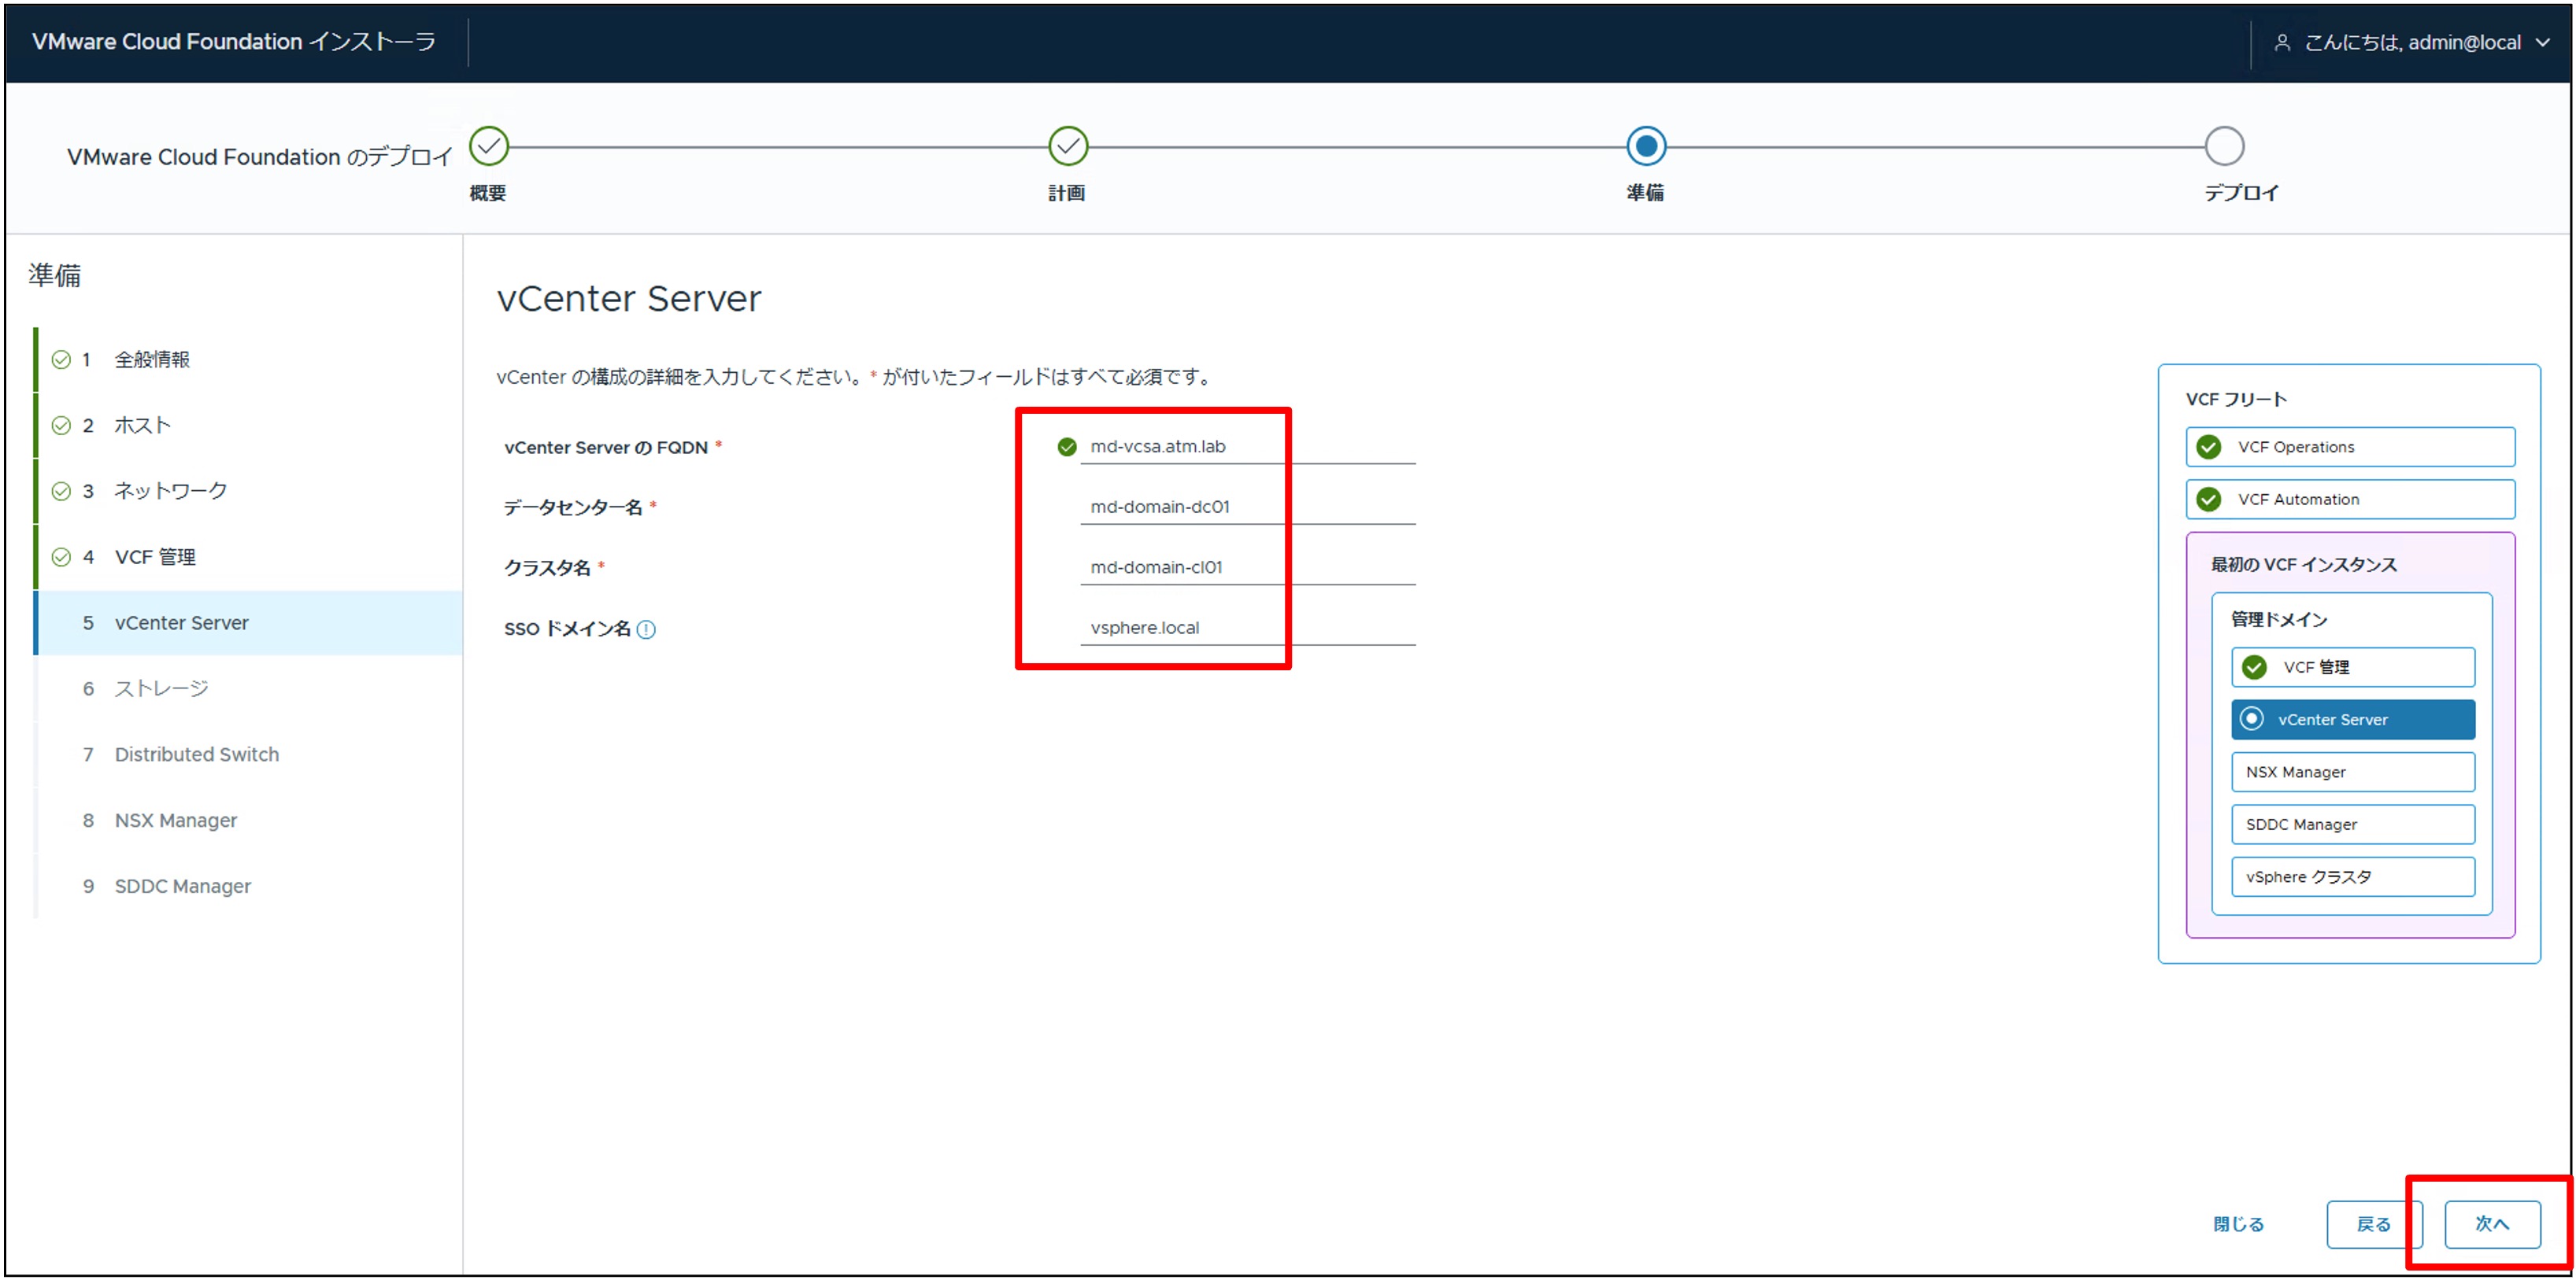
Task: Open the NSX Manager tile in 管理ドメイン
Action: (x=2353, y=773)
